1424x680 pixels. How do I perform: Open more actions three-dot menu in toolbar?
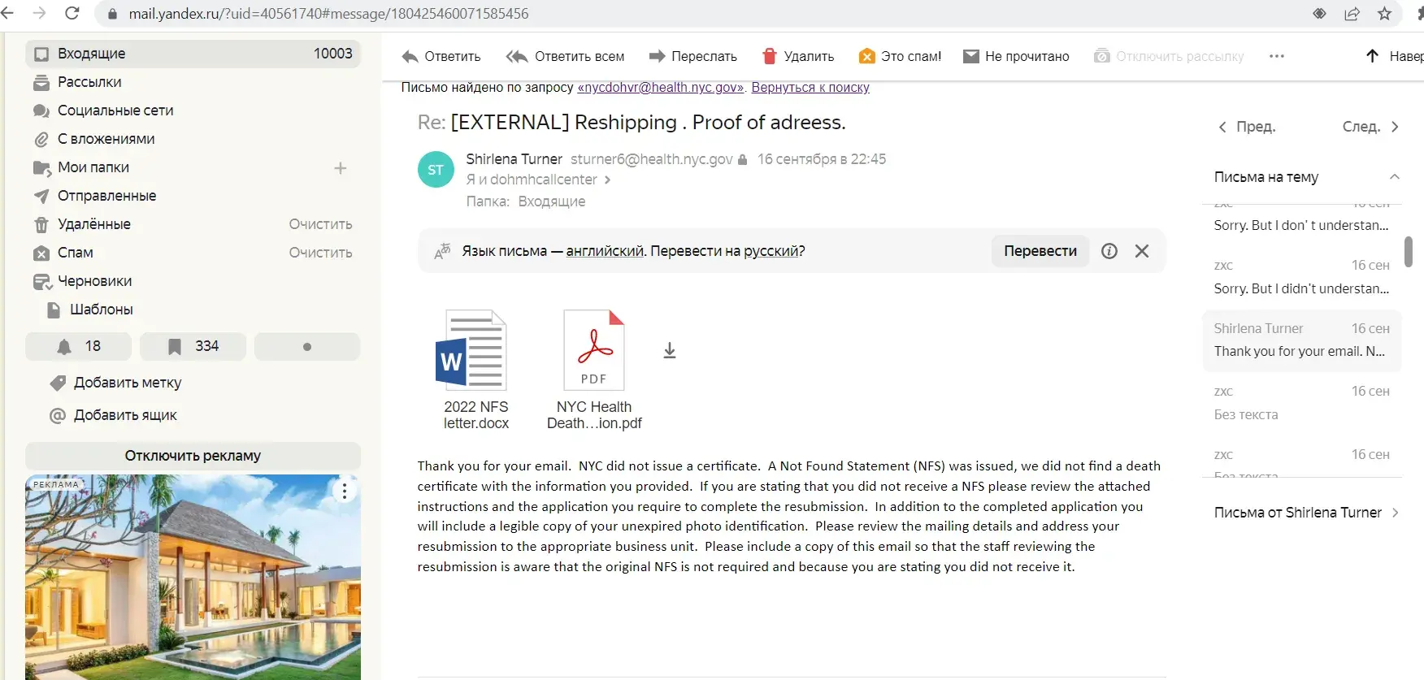point(1276,56)
